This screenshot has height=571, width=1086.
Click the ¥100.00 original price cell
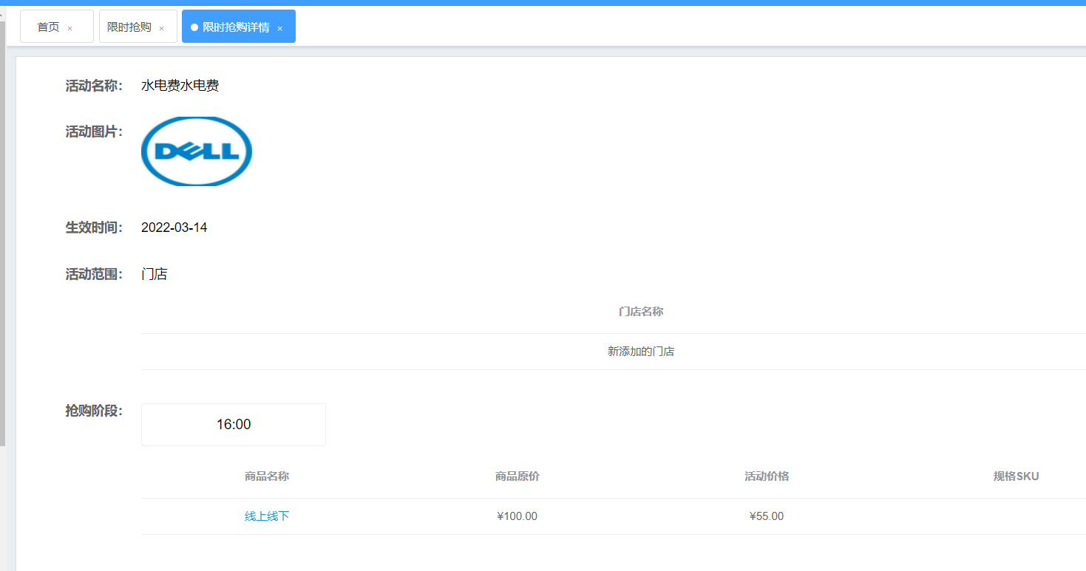(517, 516)
